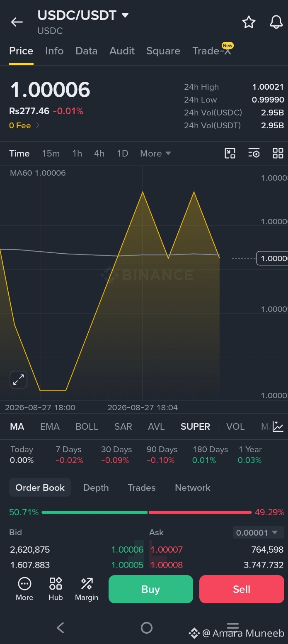Switch to the Audit tab

(122, 51)
